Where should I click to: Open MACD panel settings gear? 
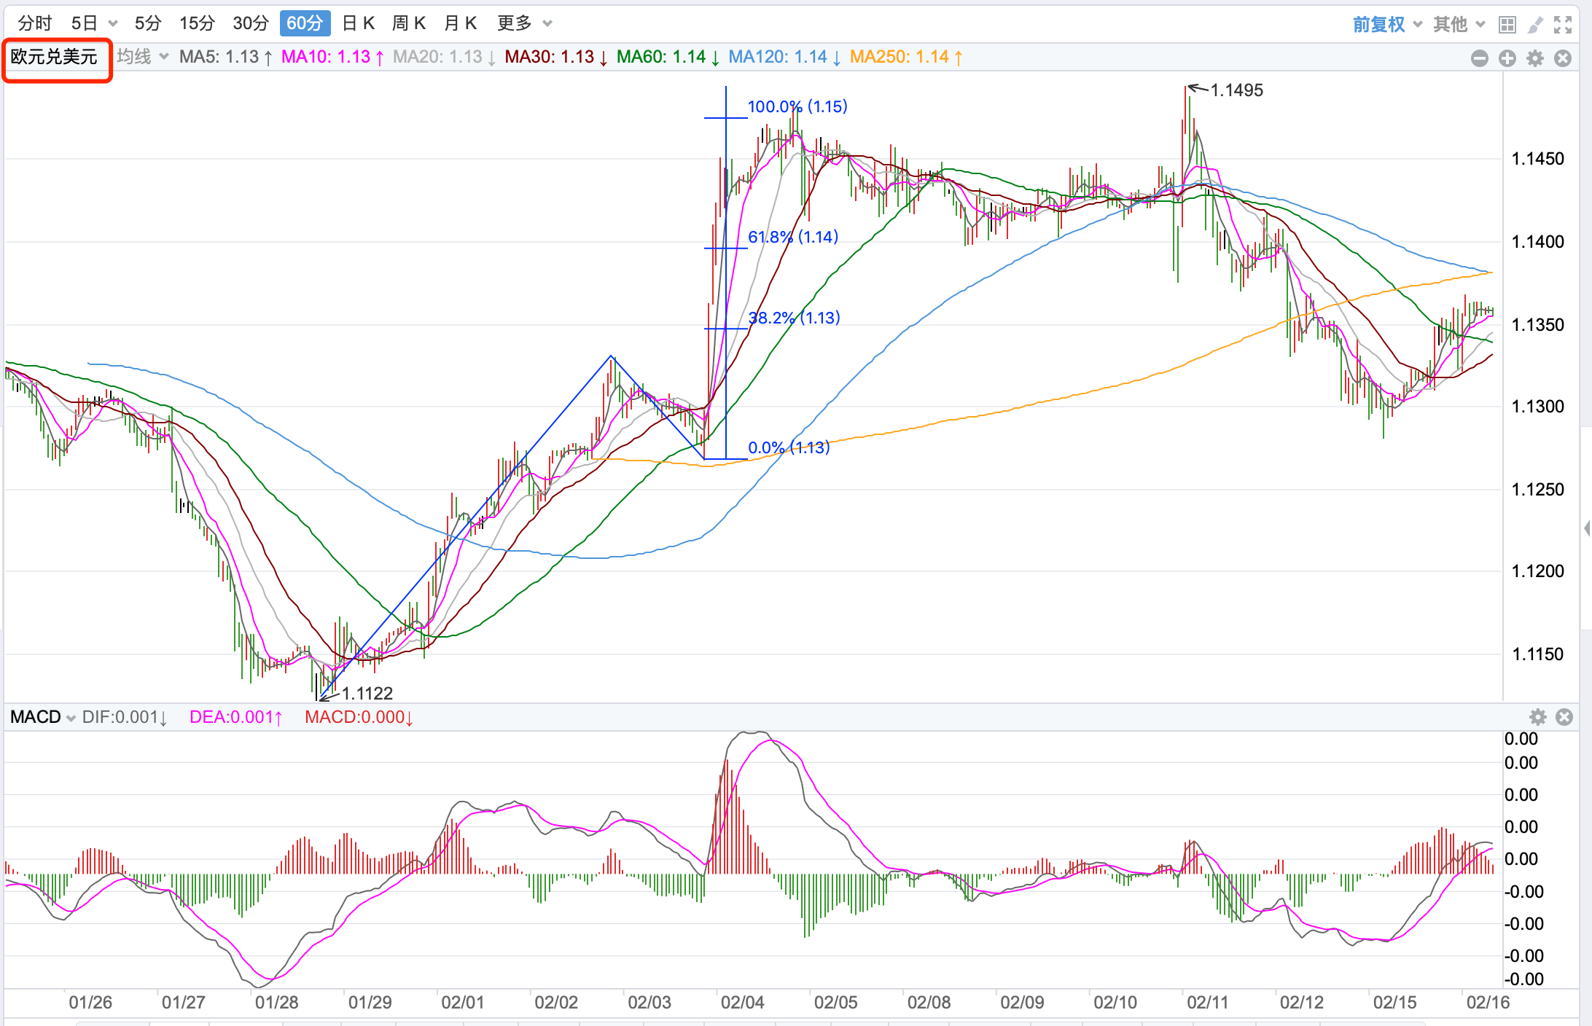[x=1538, y=717]
